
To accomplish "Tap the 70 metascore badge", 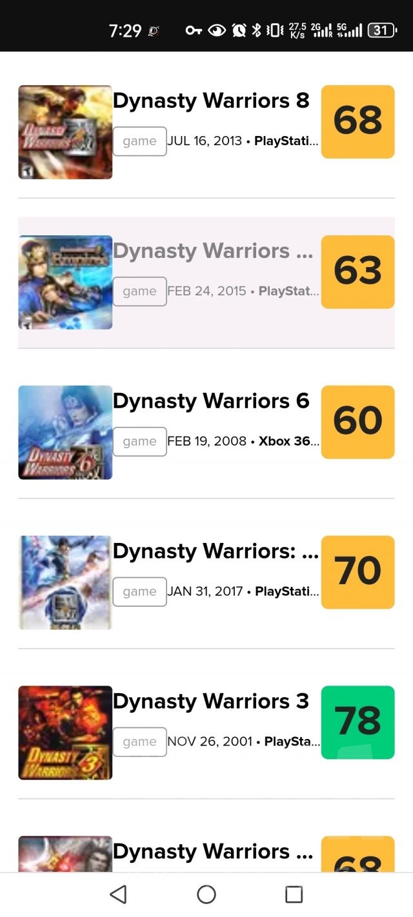I will coord(358,572).
